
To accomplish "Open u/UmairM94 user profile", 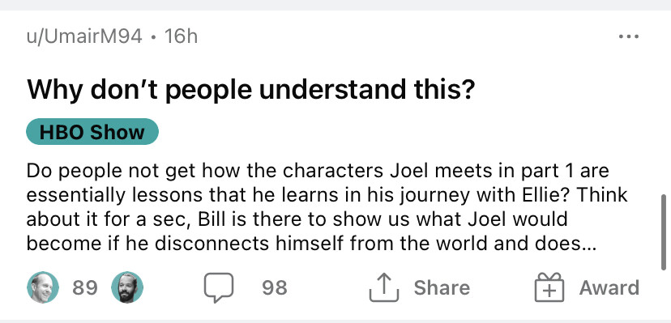I will coord(84,36).
